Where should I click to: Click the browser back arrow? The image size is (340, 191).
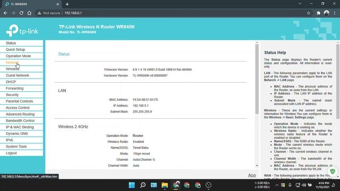[5, 13]
